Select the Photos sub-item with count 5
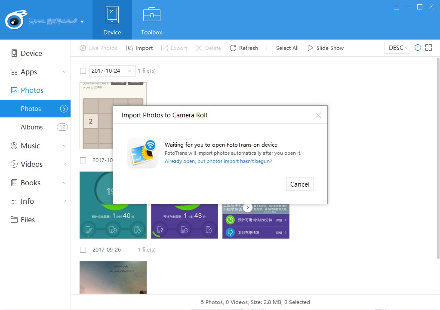Viewport: 440px width, 310px height. [x=35, y=109]
